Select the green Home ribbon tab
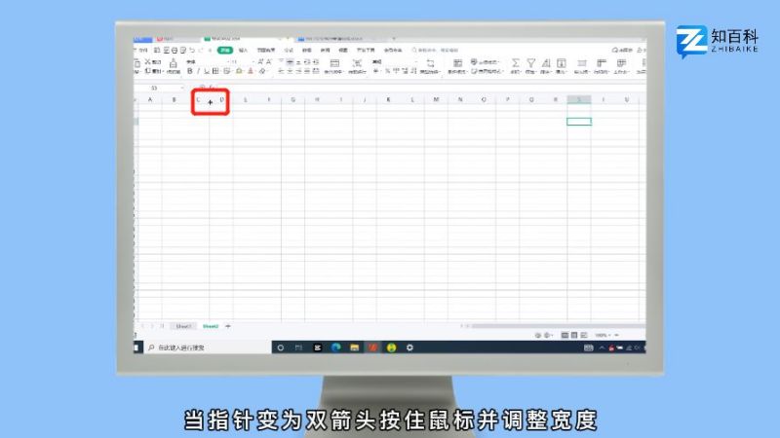 225,50
